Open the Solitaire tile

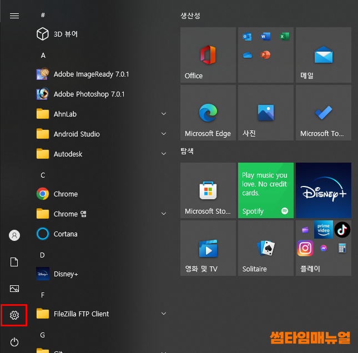point(266,248)
